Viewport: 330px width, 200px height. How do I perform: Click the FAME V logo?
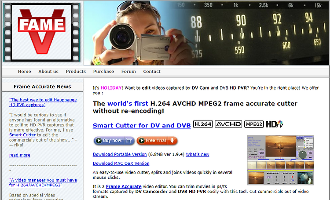coord(42,32)
